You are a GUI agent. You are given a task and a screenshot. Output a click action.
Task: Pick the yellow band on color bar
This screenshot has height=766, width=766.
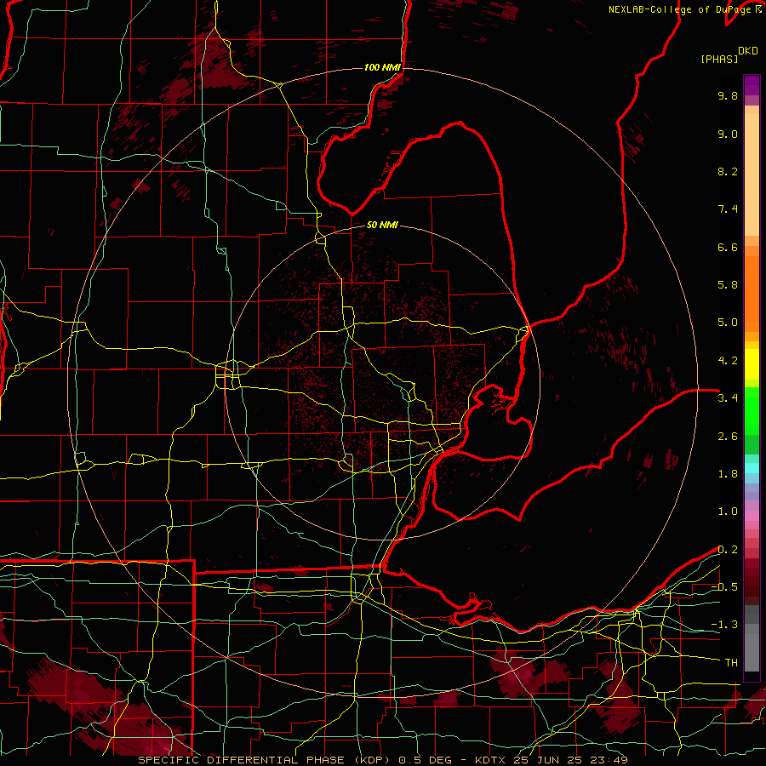coord(752,364)
